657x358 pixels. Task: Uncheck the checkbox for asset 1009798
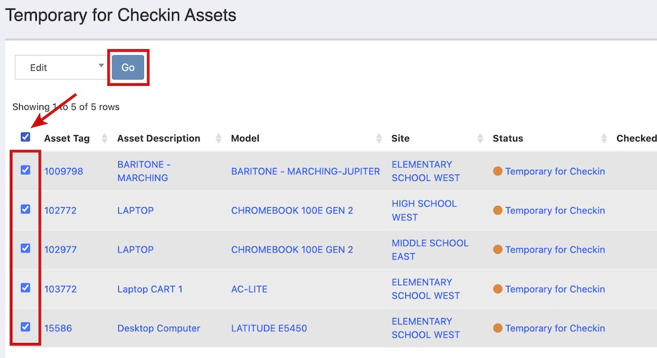(x=26, y=170)
